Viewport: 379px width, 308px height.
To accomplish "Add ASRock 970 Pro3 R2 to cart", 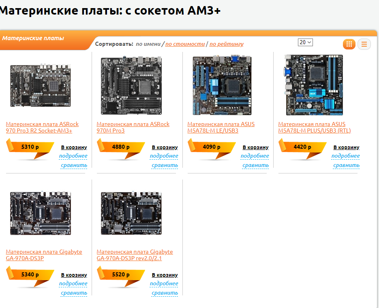I will [74, 147].
